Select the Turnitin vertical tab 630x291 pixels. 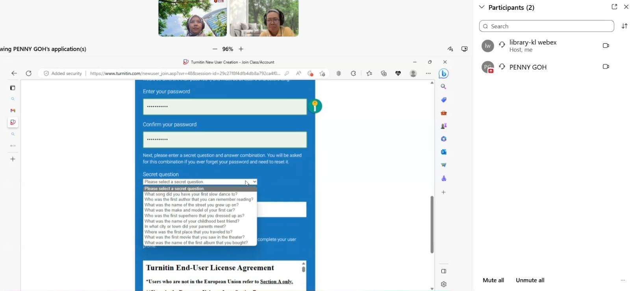[x=13, y=122]
